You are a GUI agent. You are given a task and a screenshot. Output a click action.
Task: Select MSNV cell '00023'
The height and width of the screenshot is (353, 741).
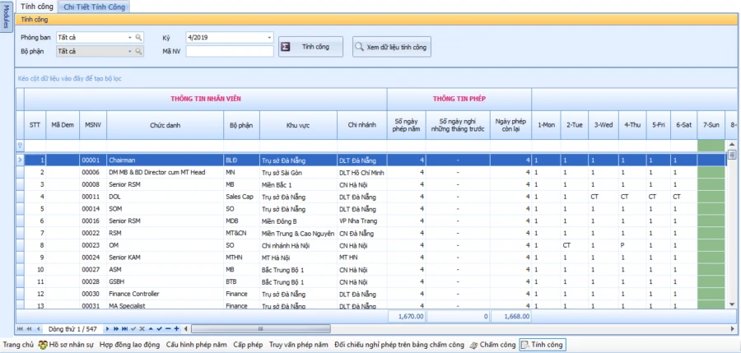click(x=92, y=245)
